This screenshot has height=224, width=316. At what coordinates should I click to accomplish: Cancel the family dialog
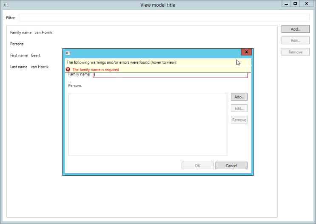[231, 165]
